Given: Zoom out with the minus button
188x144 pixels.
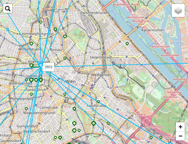Looking at the screenshot, I should pos(180,136).
